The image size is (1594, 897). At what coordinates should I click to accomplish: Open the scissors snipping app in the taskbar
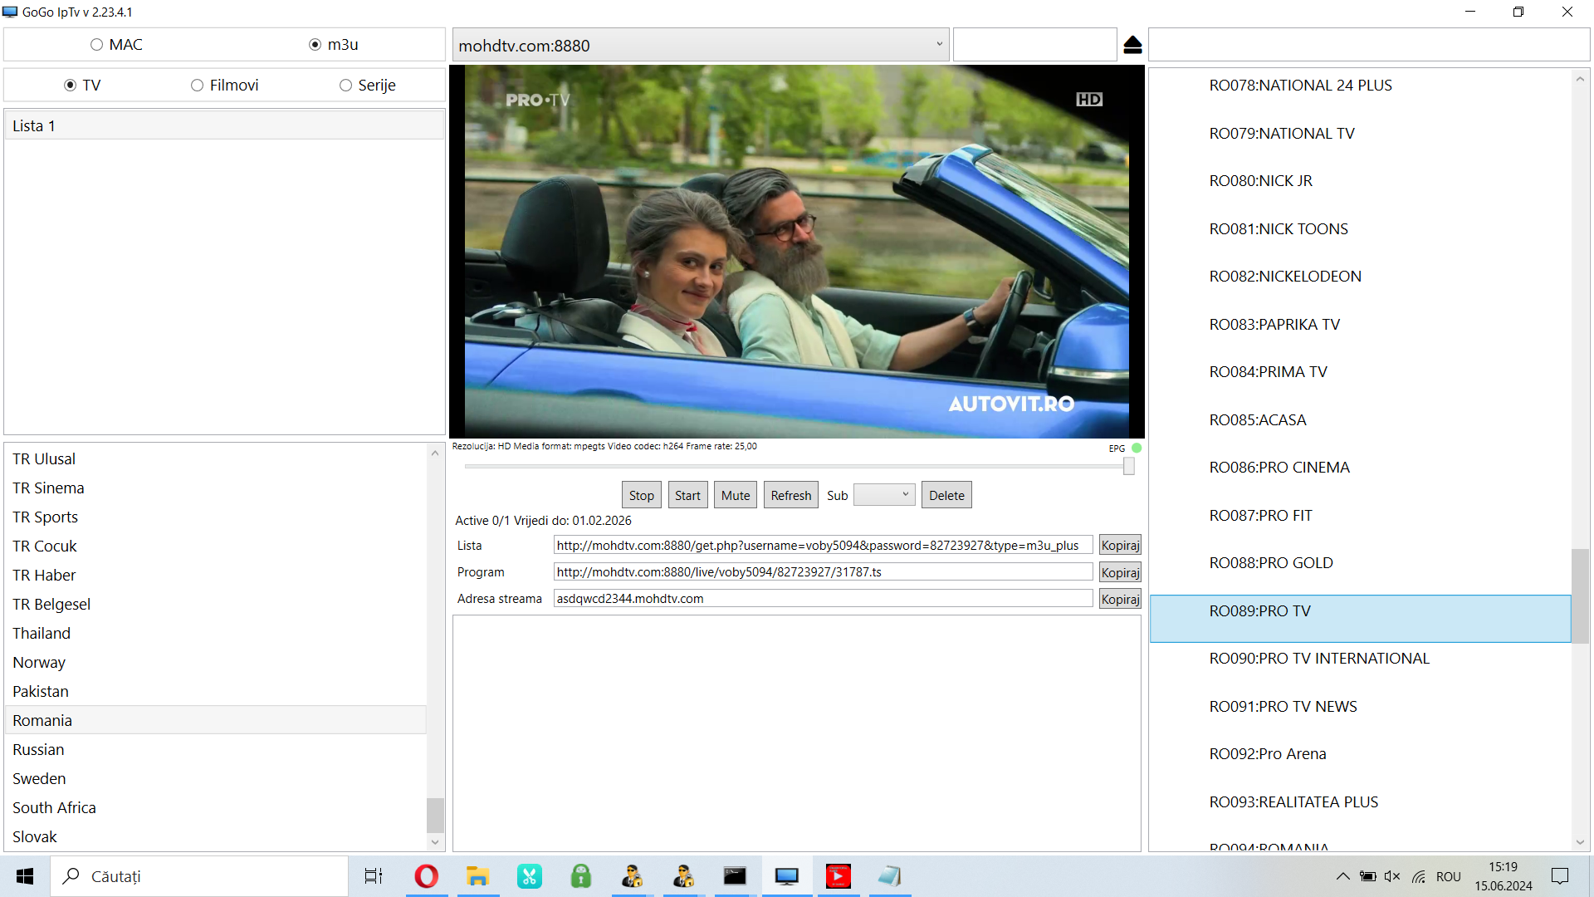pos(529,876)
